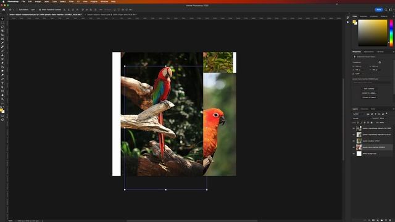Click the lock image pixels brush icon
The width and height of the screenshot is (395, 222).
(x=361, y=123)
